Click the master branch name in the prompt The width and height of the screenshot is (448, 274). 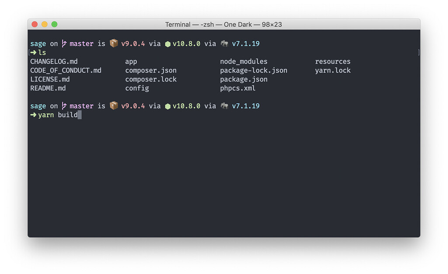81,43
